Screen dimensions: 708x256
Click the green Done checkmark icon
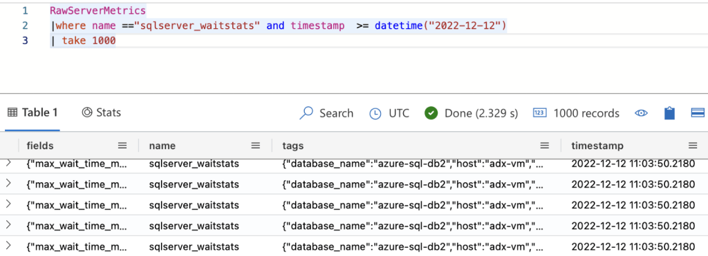[431, 113]
